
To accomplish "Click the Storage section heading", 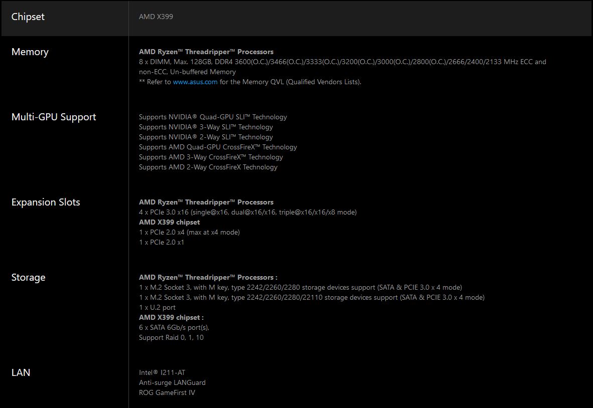I will point(29,278).
